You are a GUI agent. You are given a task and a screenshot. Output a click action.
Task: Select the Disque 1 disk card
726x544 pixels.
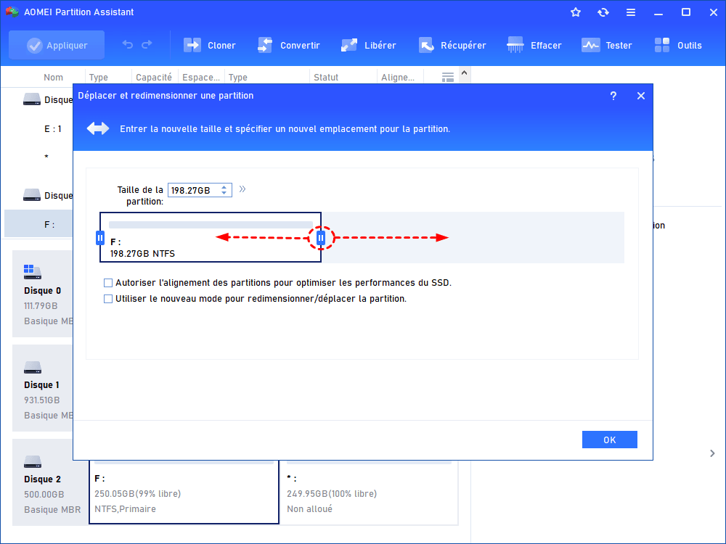[43, 388]
